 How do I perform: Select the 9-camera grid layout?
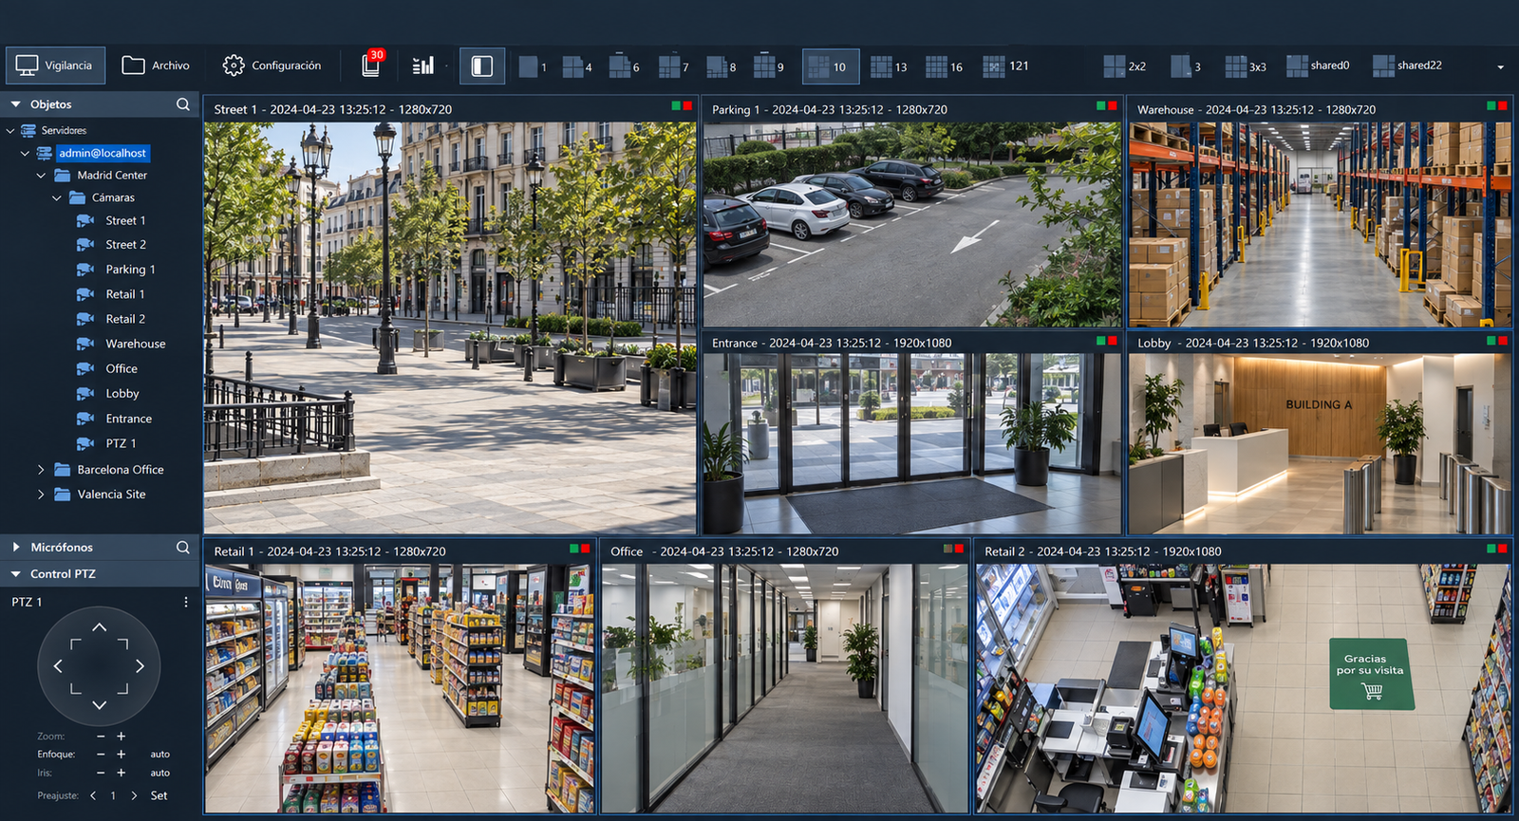[x=769, y=66]
